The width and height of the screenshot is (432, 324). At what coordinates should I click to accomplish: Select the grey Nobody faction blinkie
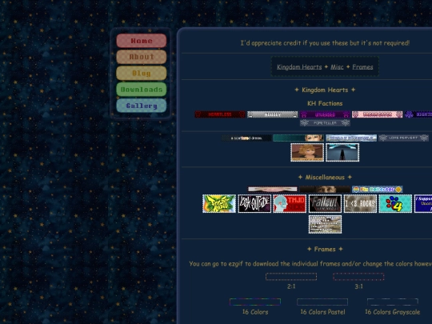[x=273, y=114]
